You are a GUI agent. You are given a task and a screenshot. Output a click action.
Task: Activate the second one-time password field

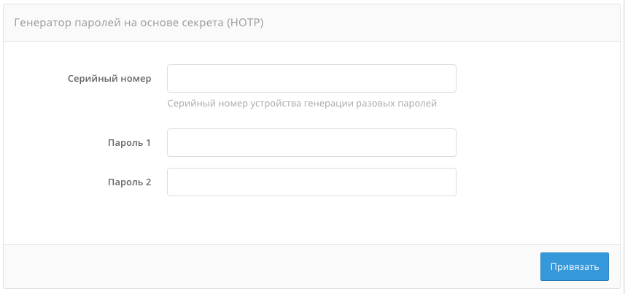tap(311, 182)
